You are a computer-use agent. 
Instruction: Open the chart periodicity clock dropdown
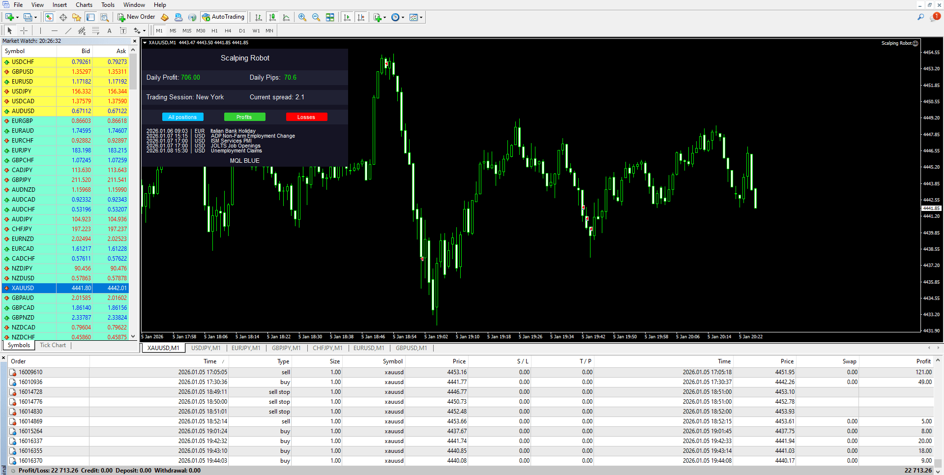(x=403, y=17)
